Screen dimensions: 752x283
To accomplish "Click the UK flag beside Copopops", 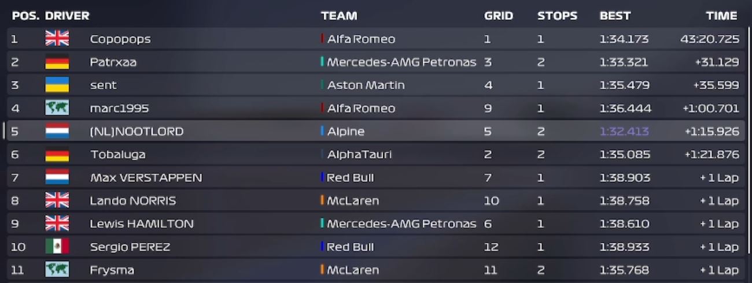I will click(x=57, y=39).
